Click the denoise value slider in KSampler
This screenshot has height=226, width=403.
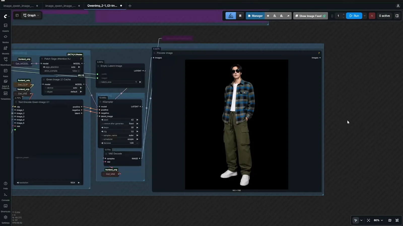120,143
